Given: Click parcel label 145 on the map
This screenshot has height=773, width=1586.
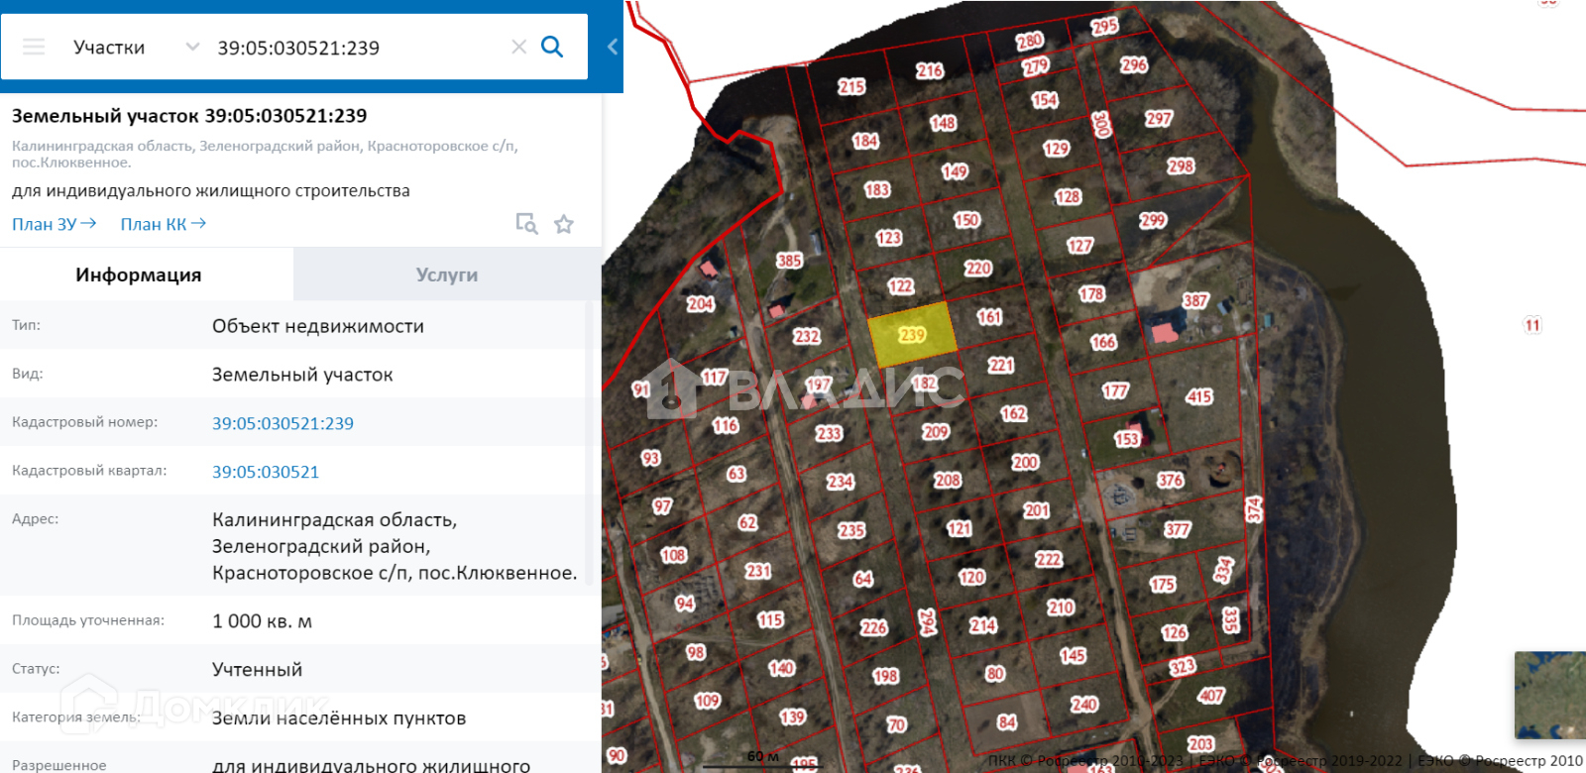Looking at the screenshot, I should click(x=1073, y=655).
